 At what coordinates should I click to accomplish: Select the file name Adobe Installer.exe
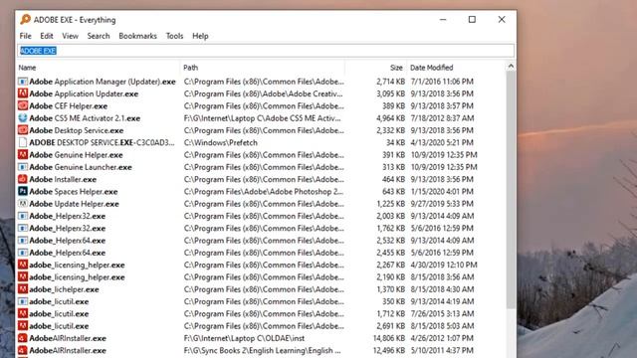coord(63,179)
